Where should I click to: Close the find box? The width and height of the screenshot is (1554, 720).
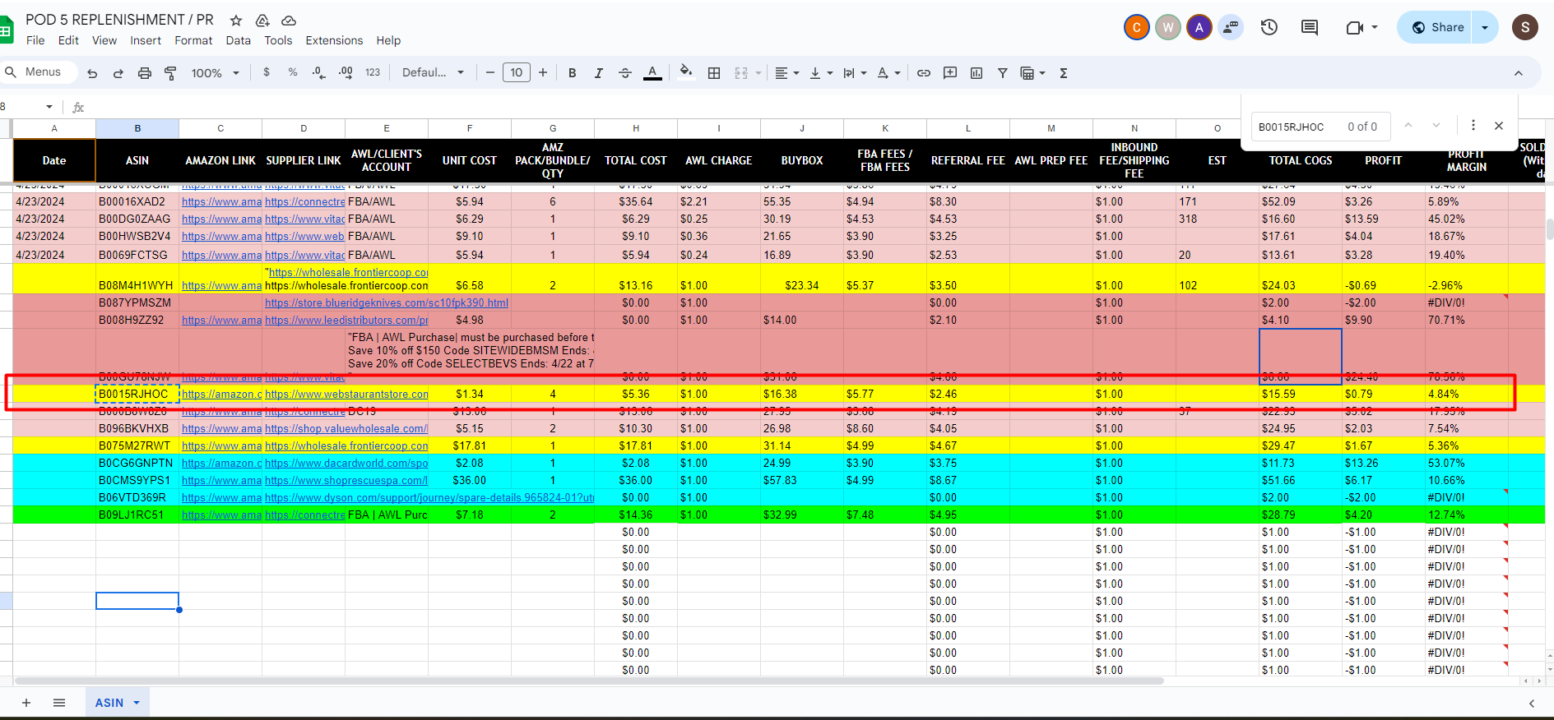pos(1499,126)
